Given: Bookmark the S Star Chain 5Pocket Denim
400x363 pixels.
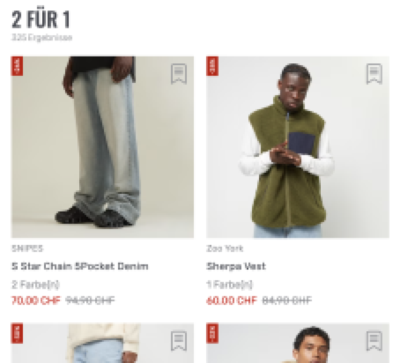Looking at the screenshot, I should tap(179, 74).
